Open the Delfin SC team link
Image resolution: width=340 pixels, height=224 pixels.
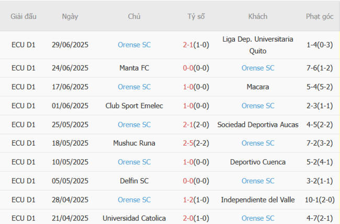(x=134, y=181)
